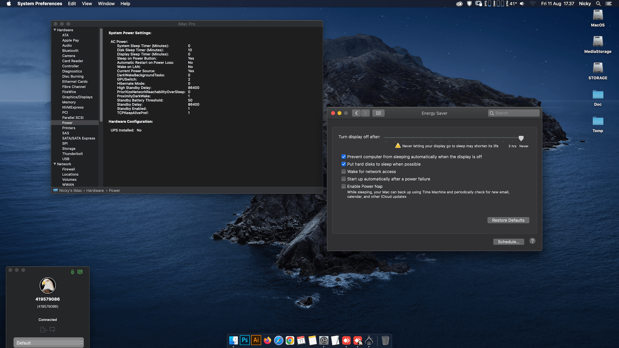The image size is (619, 348).
Task: Click Restore Defaults in Energy Saver
Action: (x=508, y=220)
